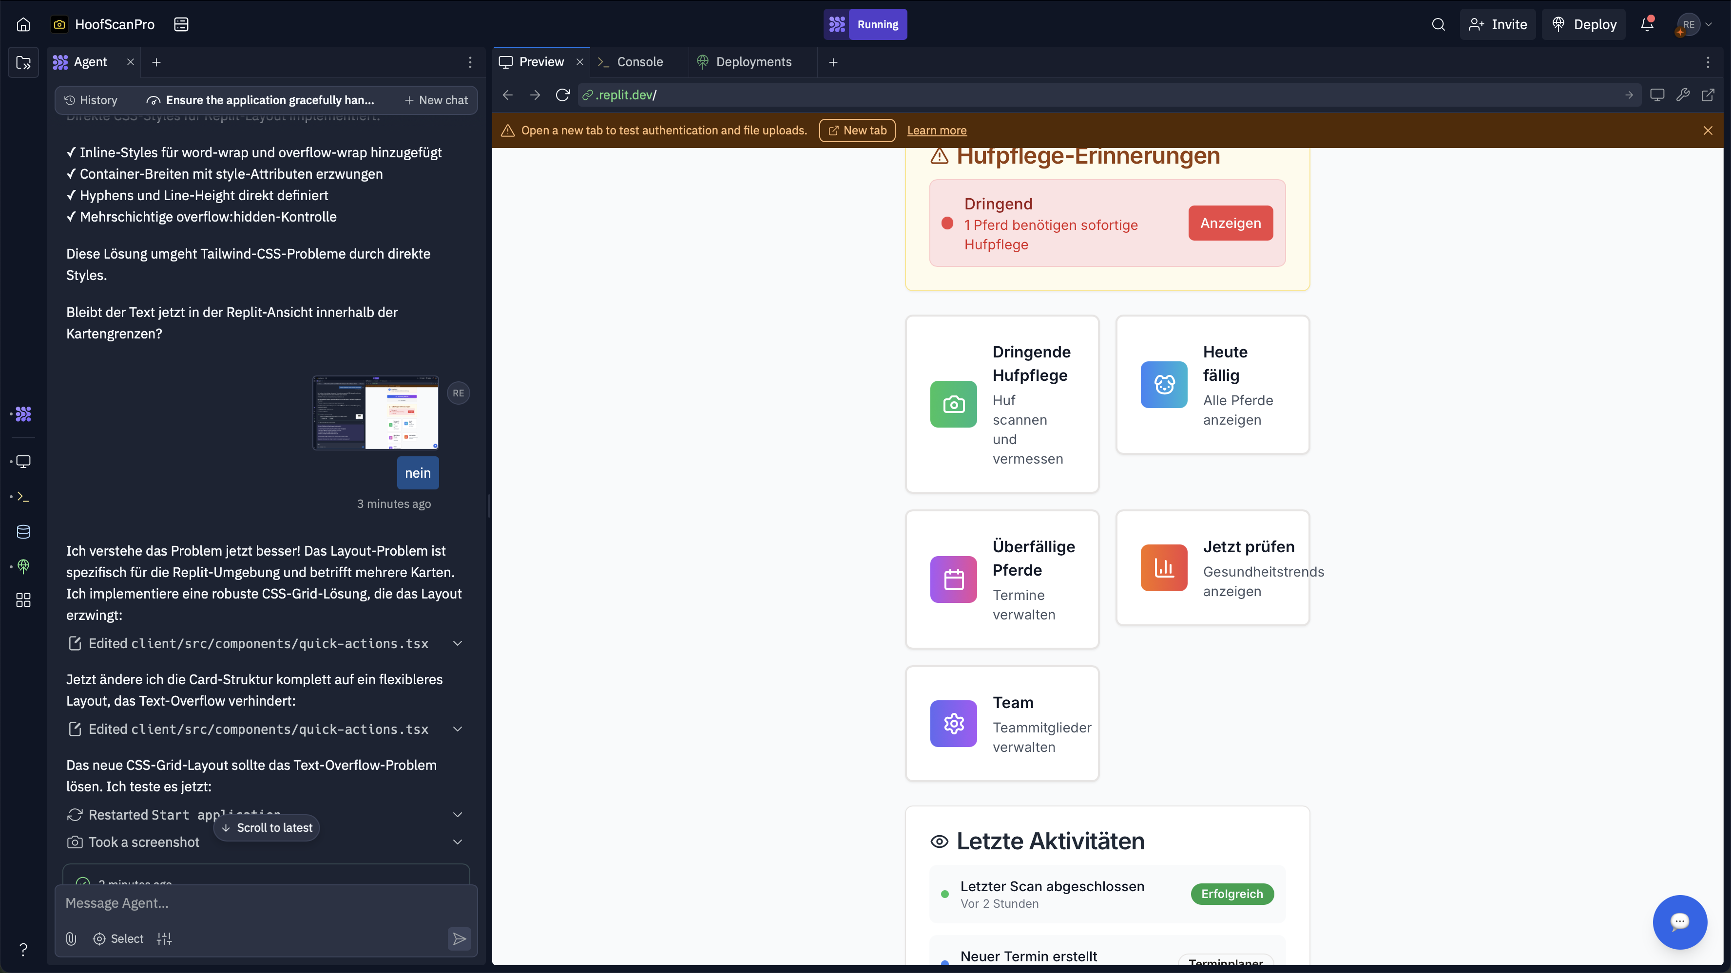Attach a file with paperclip icon
Image resolution: width=1731 pixels, height=973 pixels.
click(x=71, y=939)
